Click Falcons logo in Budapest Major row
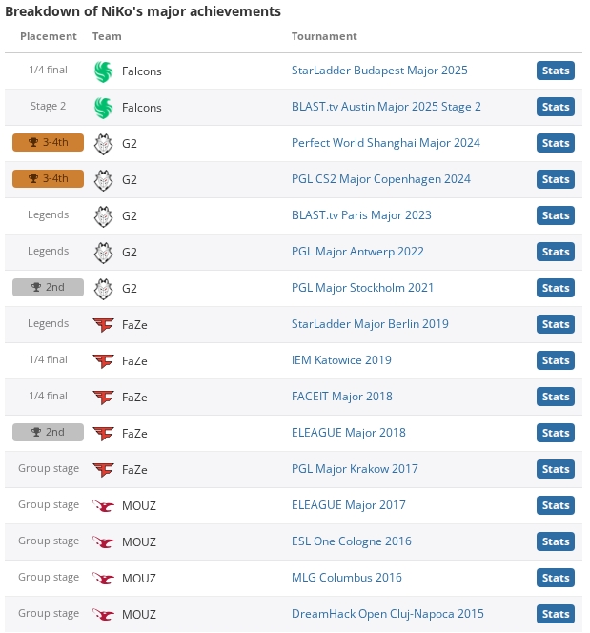Image resolution: width=590 pixels, height=633 pixels. 103,71
